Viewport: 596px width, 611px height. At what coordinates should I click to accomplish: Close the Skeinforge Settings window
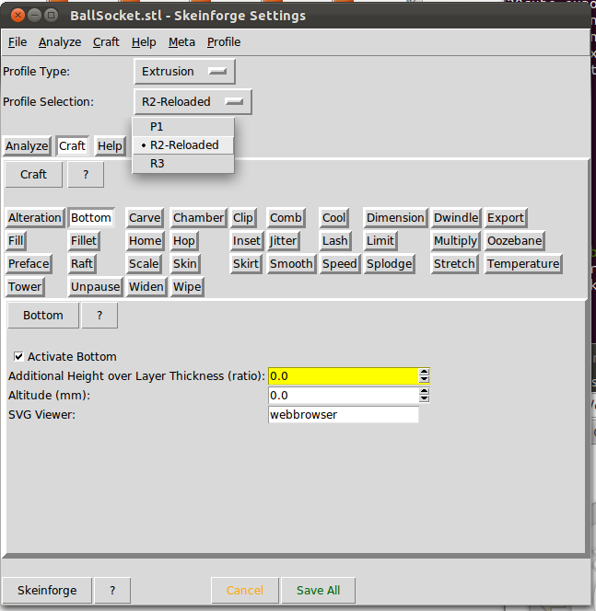pyautogui.click(x=13, y=16)
